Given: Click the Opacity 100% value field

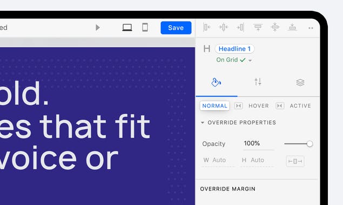Looking at the screenshot, I should click(x=259, y=143).
